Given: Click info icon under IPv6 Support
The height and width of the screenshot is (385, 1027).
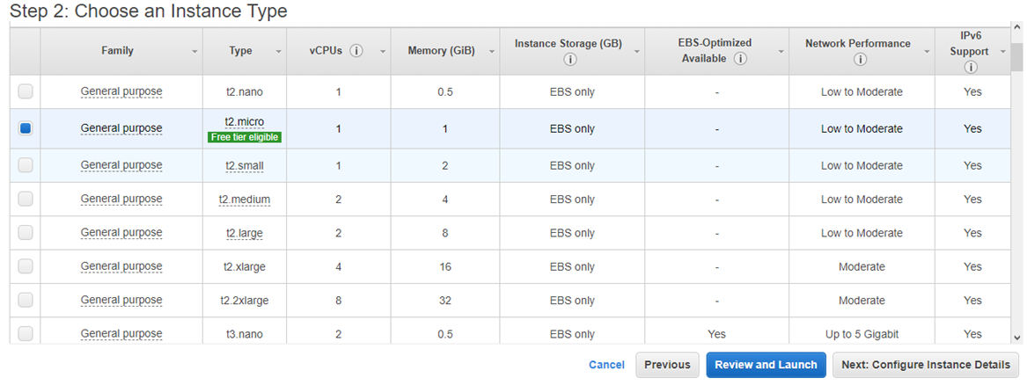Looking at the screenshot, I should coord(971,67).
